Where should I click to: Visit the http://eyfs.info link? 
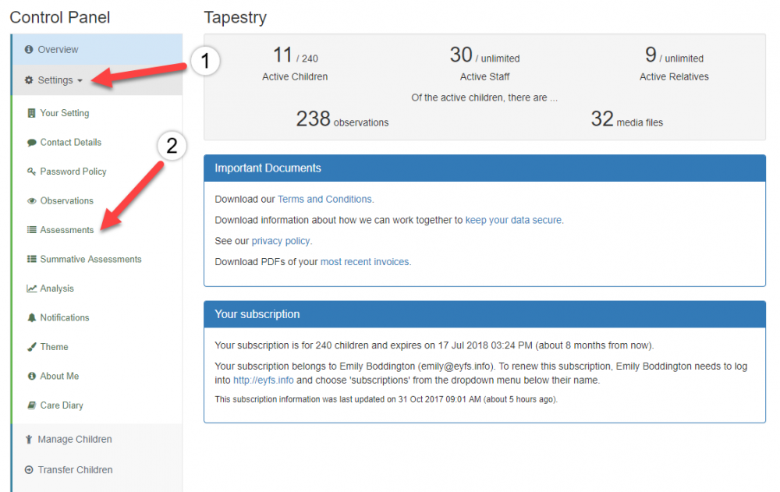click(x=264, y=381)
